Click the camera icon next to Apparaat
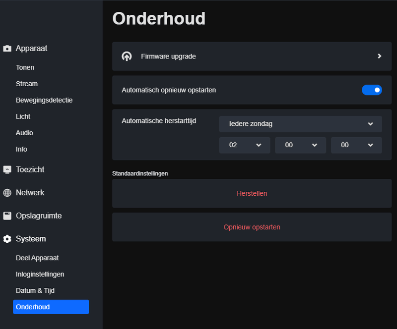The image size is (397, 329). [7, 48]
